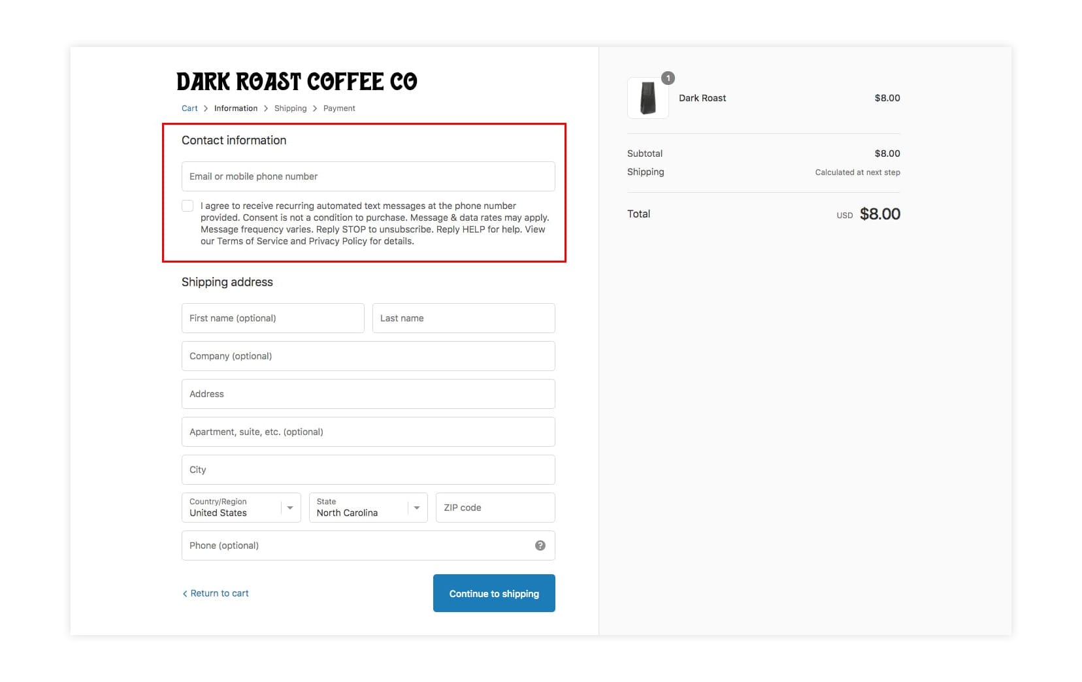Screen dimensions: 1082x682
Task: Select the Information breadcrumb step
Action: (236, 108)
